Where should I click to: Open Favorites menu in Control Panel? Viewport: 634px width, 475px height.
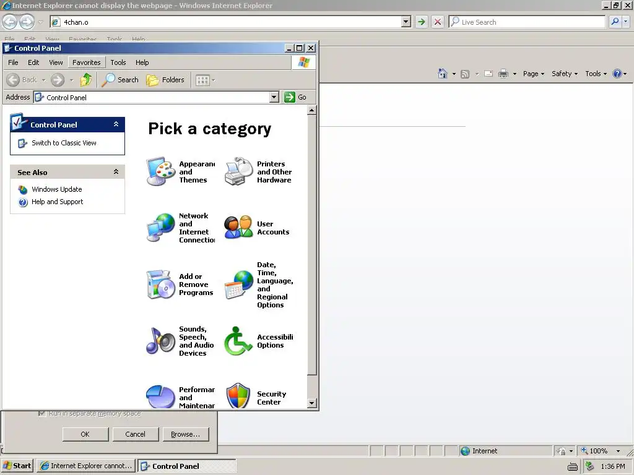tap(87, 62)
